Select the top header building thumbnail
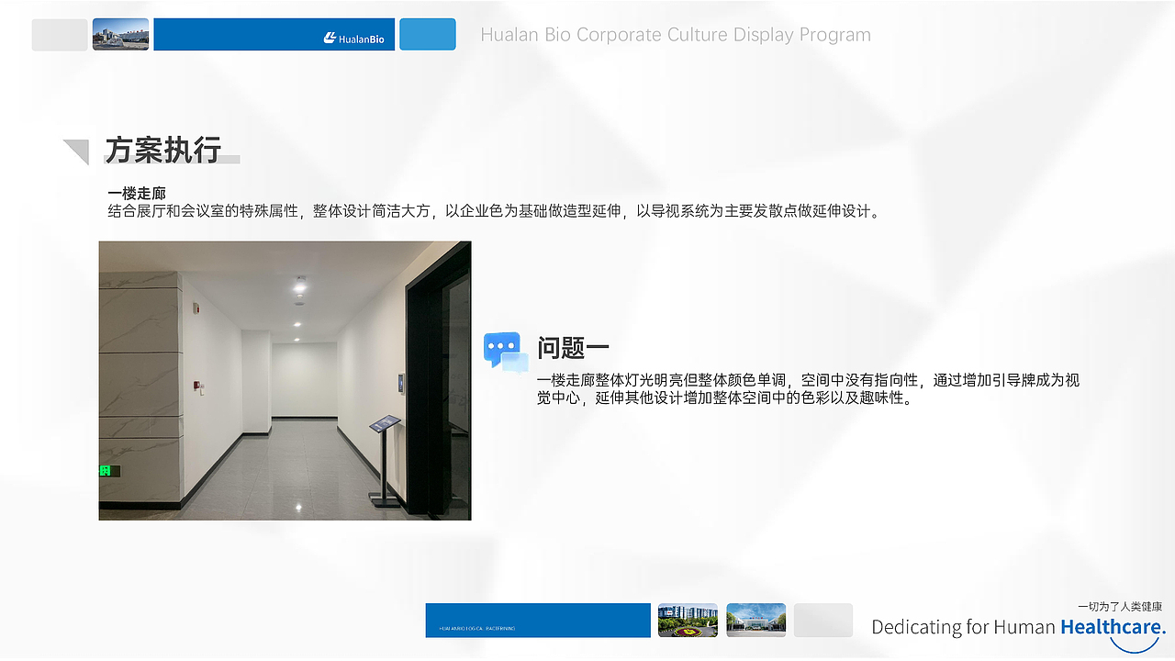The width and height of the screenshot is (1175, 661). pos(120,34)
